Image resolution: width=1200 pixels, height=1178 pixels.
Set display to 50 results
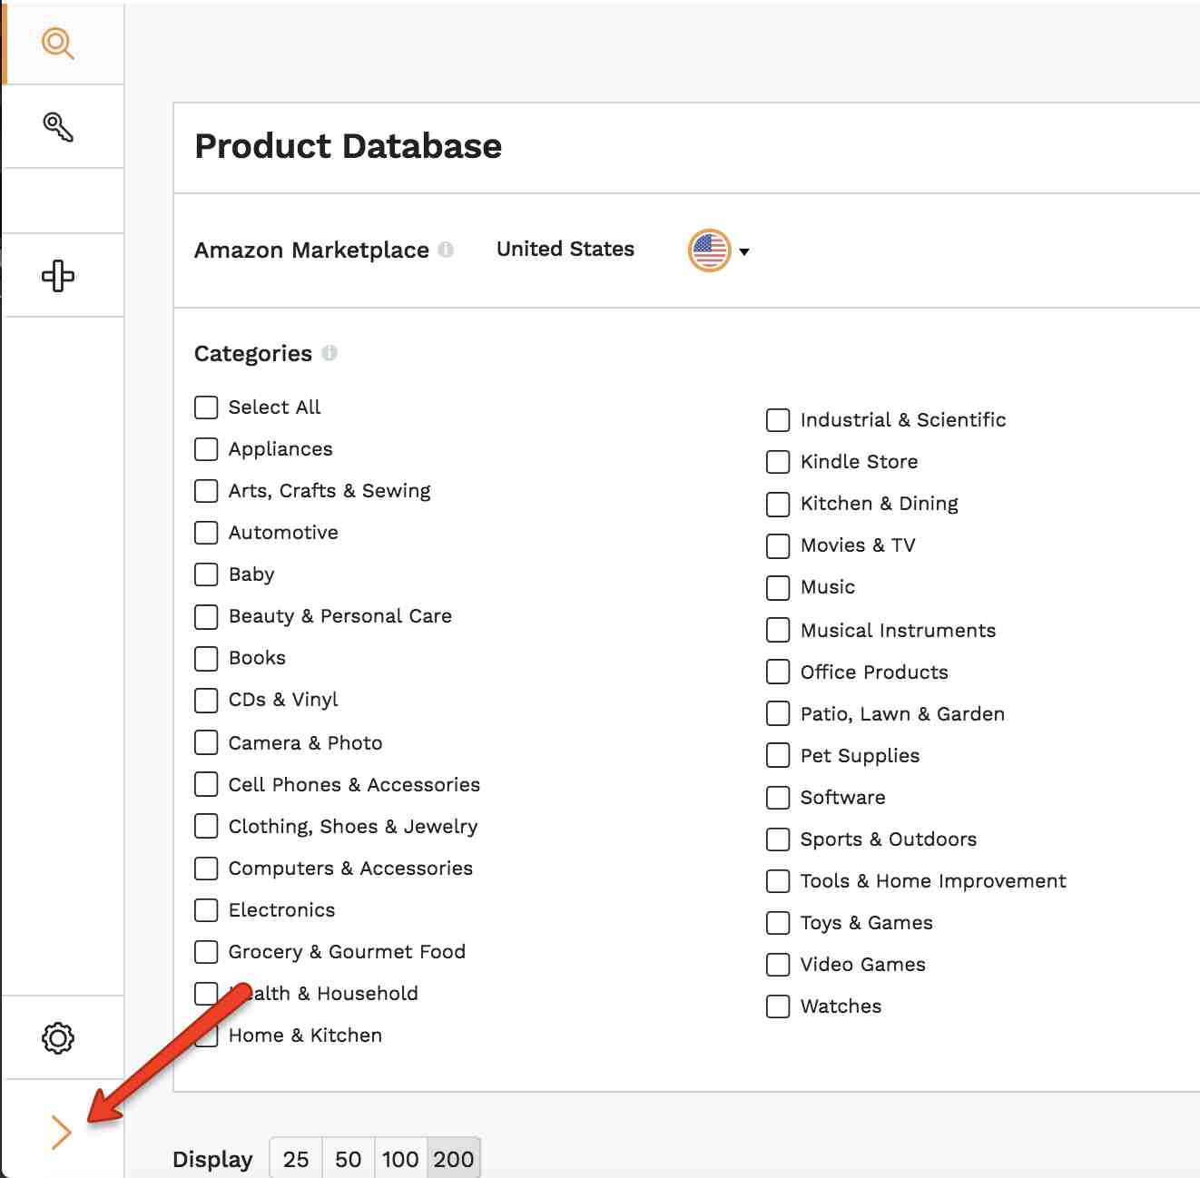click(348, 1159)
